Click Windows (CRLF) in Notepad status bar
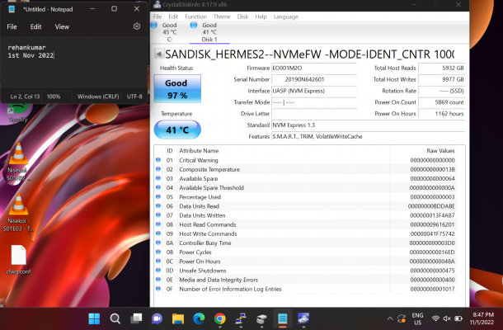Image resolution: width=503 pixels, height=330 pixels. pos(98,97)
